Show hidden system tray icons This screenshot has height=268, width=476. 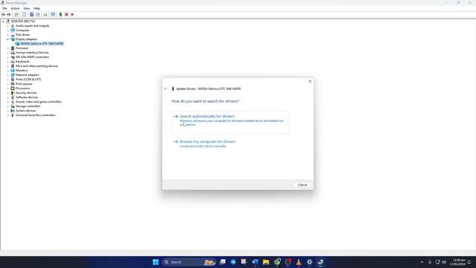(422, 262)
